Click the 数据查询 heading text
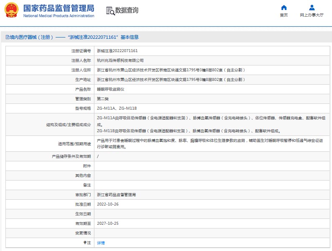The height and width of the screenshot is (251, 332). 127,10
